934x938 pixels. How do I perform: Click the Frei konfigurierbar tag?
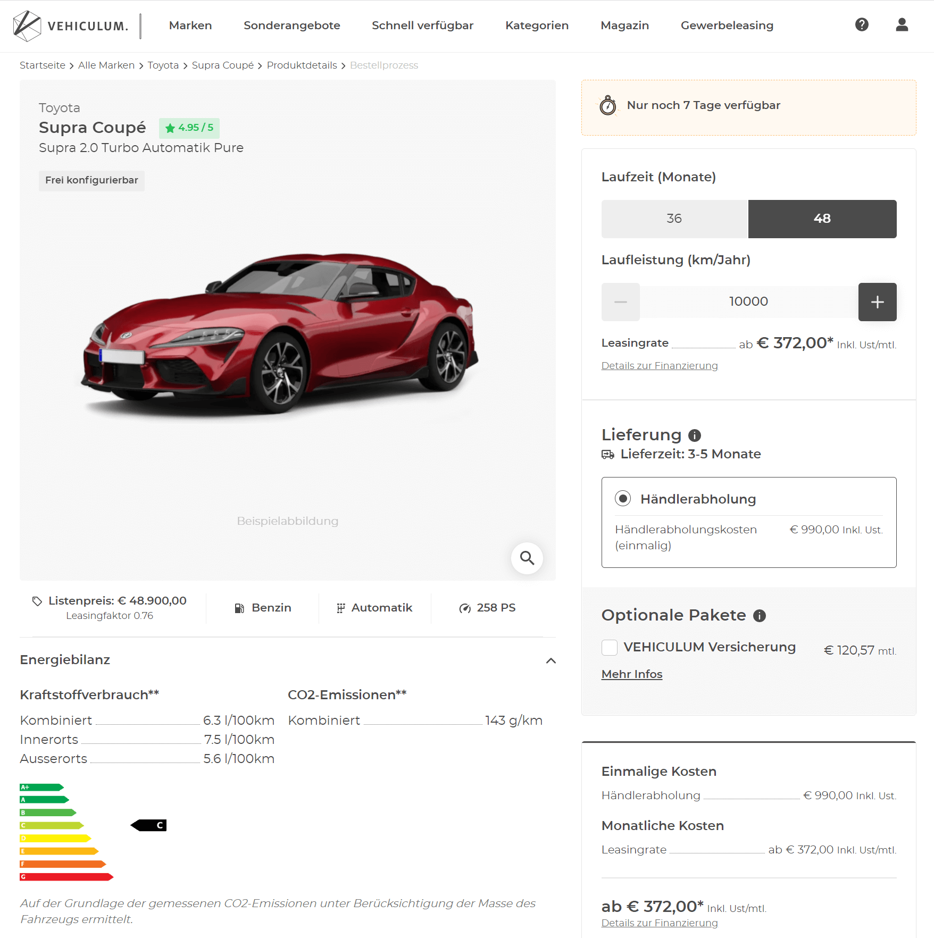91,180
